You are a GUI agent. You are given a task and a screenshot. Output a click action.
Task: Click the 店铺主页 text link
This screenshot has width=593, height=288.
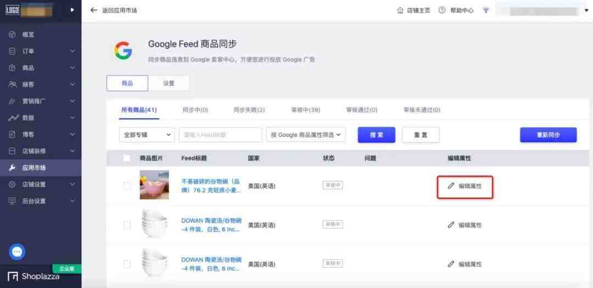(x=418, y=10)
